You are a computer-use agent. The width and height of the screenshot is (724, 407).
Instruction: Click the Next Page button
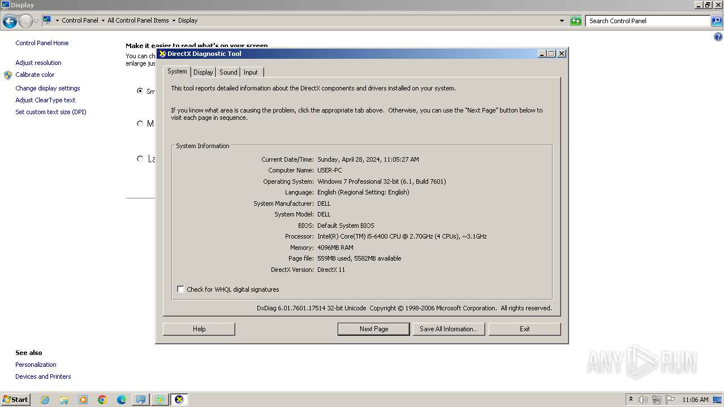pos(374,329)
